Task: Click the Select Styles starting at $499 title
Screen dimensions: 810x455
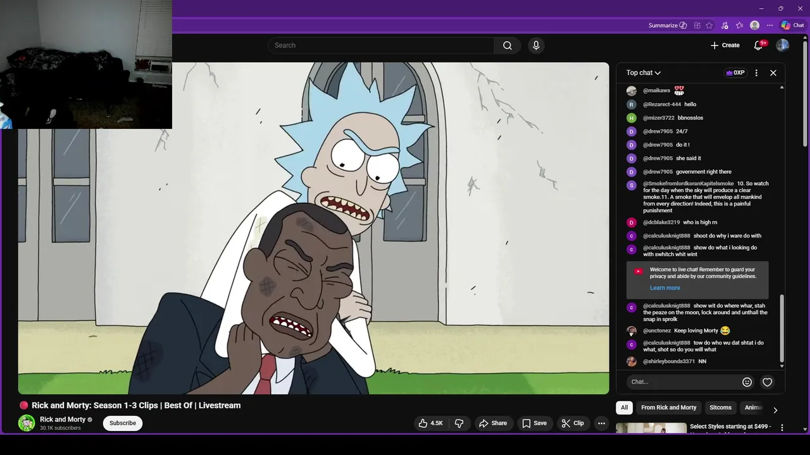Action: (x=730, y=427)
